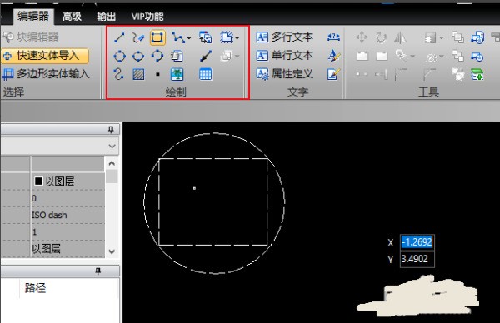Open the 高级 tab
The height and width of the screenshot is (323, 500).
pos(72,17)
